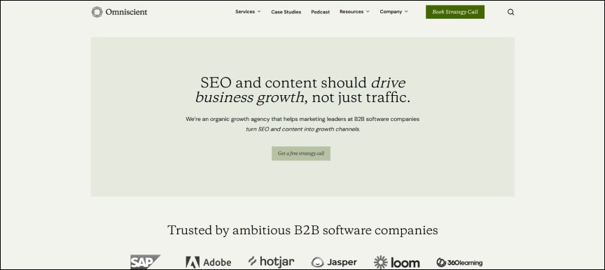Click the Omniscient wordmark text
605x270 pixels.
tap(127, 12)
